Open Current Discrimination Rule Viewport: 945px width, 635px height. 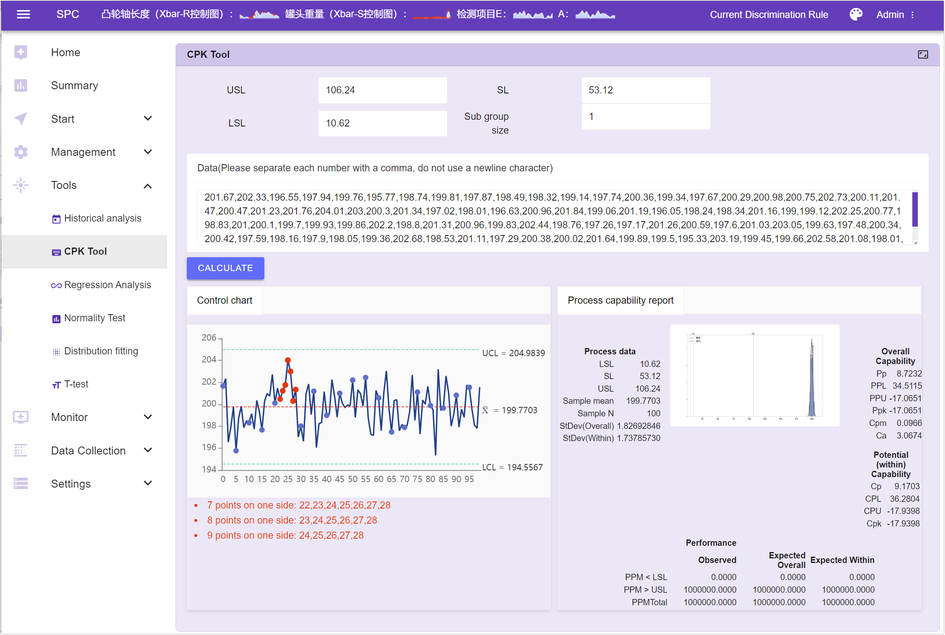tap(769, 14)
